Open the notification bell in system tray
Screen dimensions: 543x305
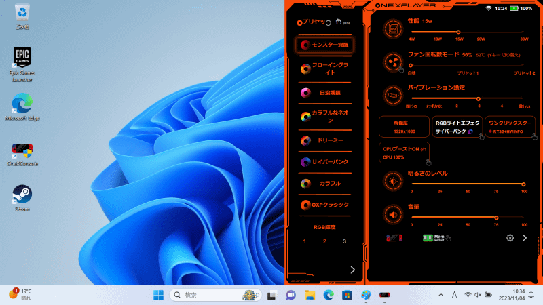point(531,295)
